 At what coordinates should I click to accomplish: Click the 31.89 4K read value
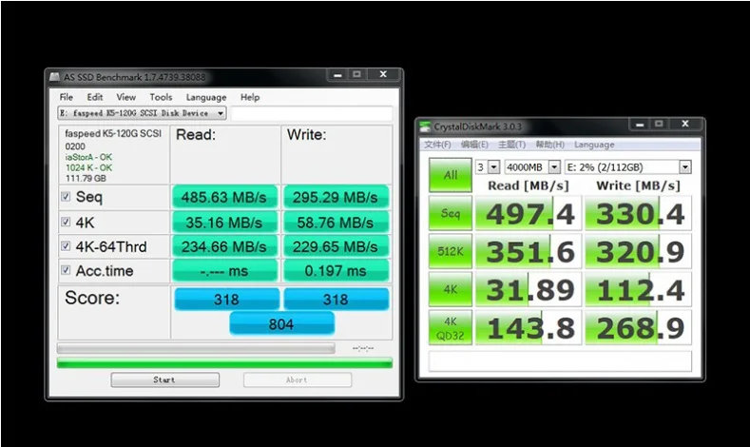pos(529,289)
